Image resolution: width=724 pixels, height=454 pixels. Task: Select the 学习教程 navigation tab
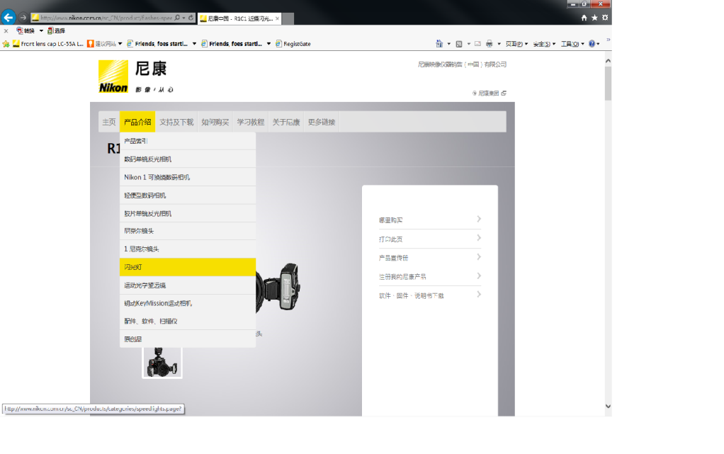(x=251, y=122)
